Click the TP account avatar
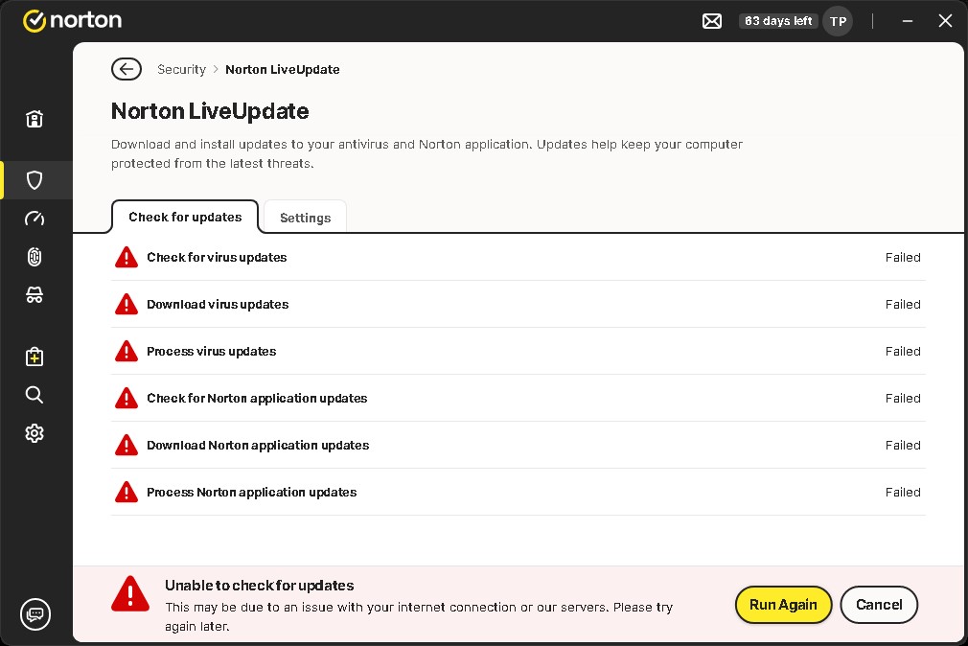Viewport: 968px width, 646px height. [838, 21]
